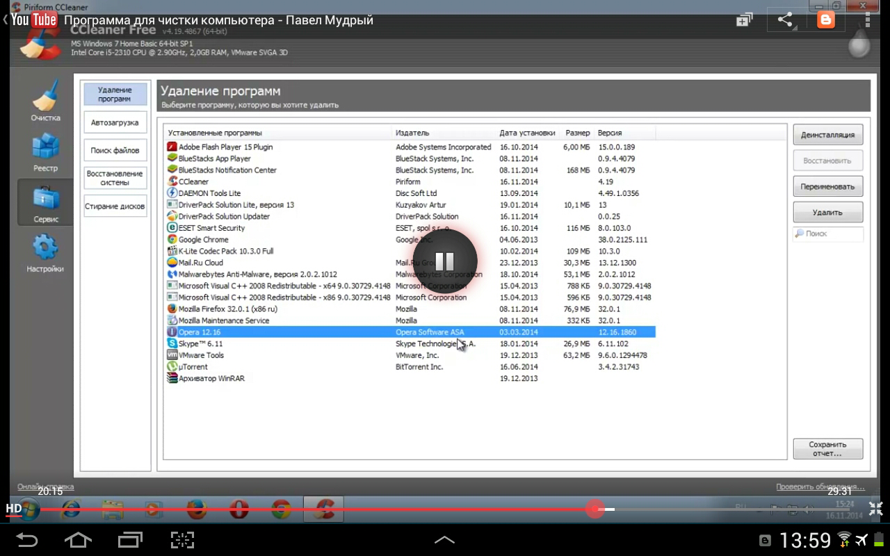Click the Поиск search field
Image resolution: width=890 pixels, height=556 pixels.
(x=828, y=234)
